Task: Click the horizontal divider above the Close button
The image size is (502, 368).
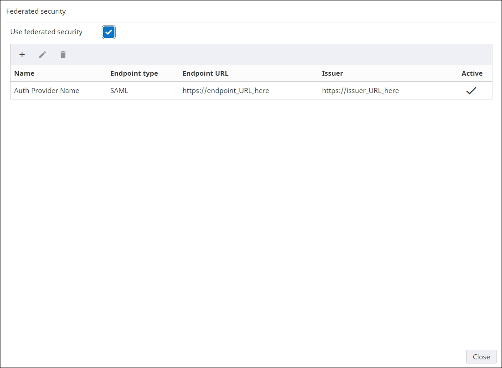Action: point(251,344)
